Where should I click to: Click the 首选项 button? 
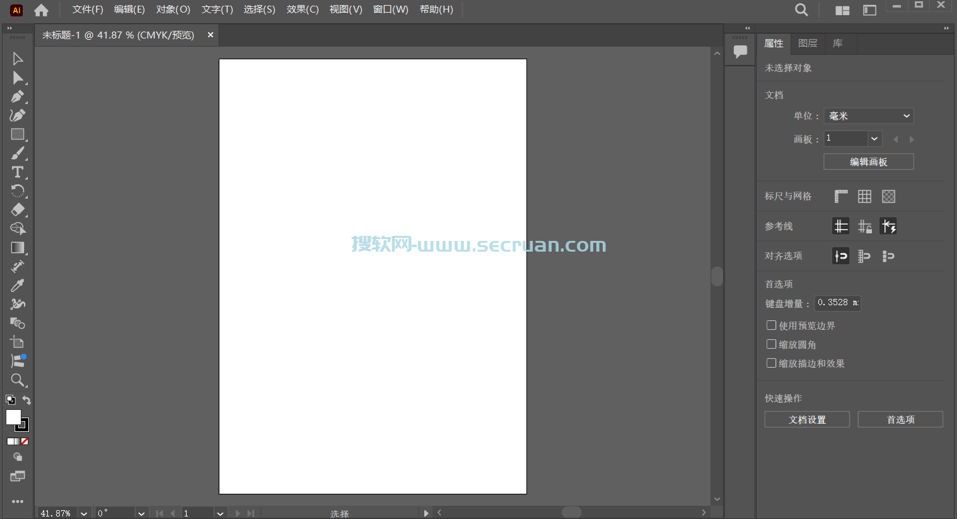tap(900, 419)
